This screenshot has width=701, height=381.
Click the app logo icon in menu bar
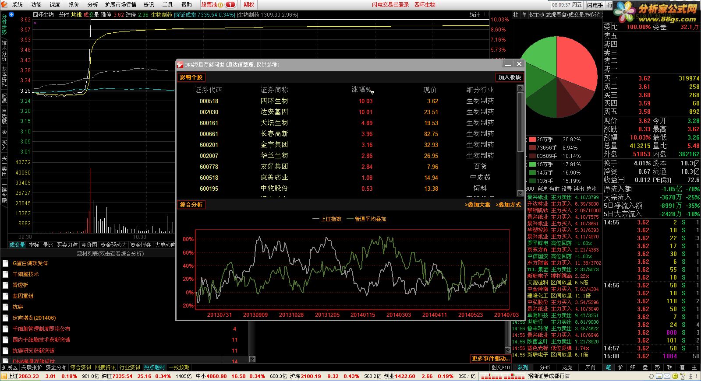click(4, 4)
